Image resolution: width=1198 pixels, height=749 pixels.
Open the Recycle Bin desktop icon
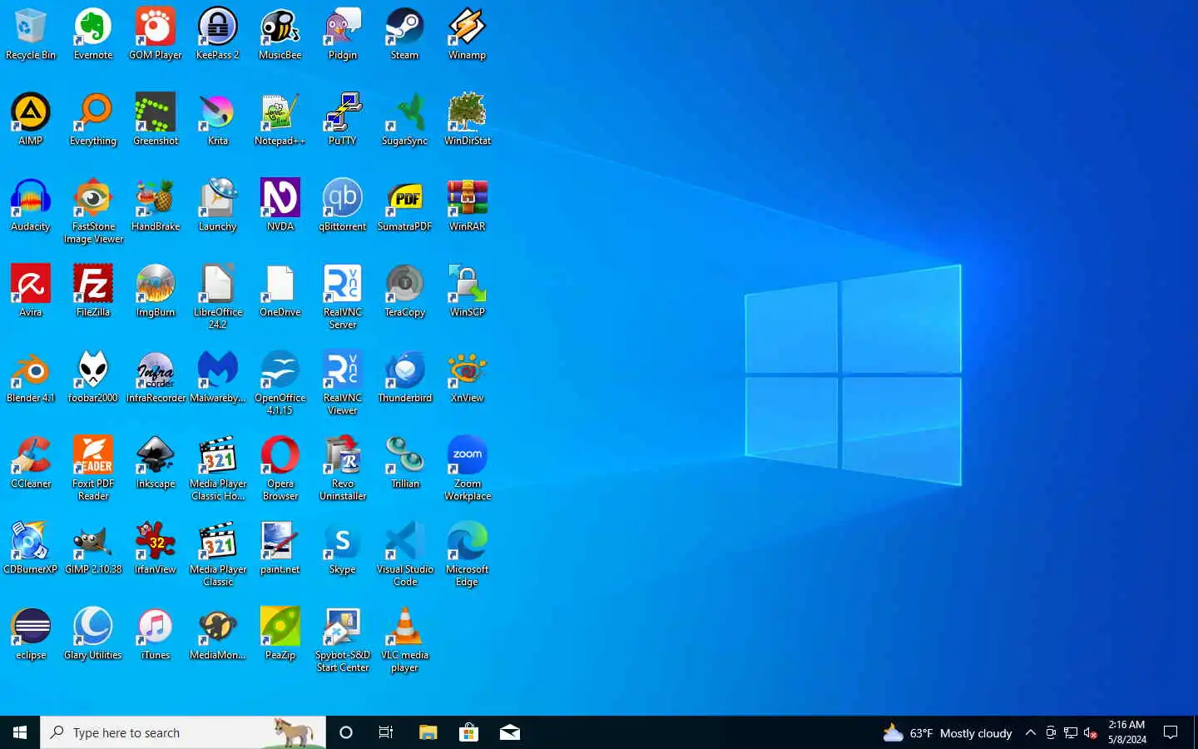(31, 34)
